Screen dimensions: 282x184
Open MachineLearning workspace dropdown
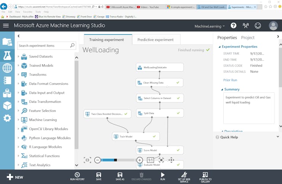click(x=210, y=26)
